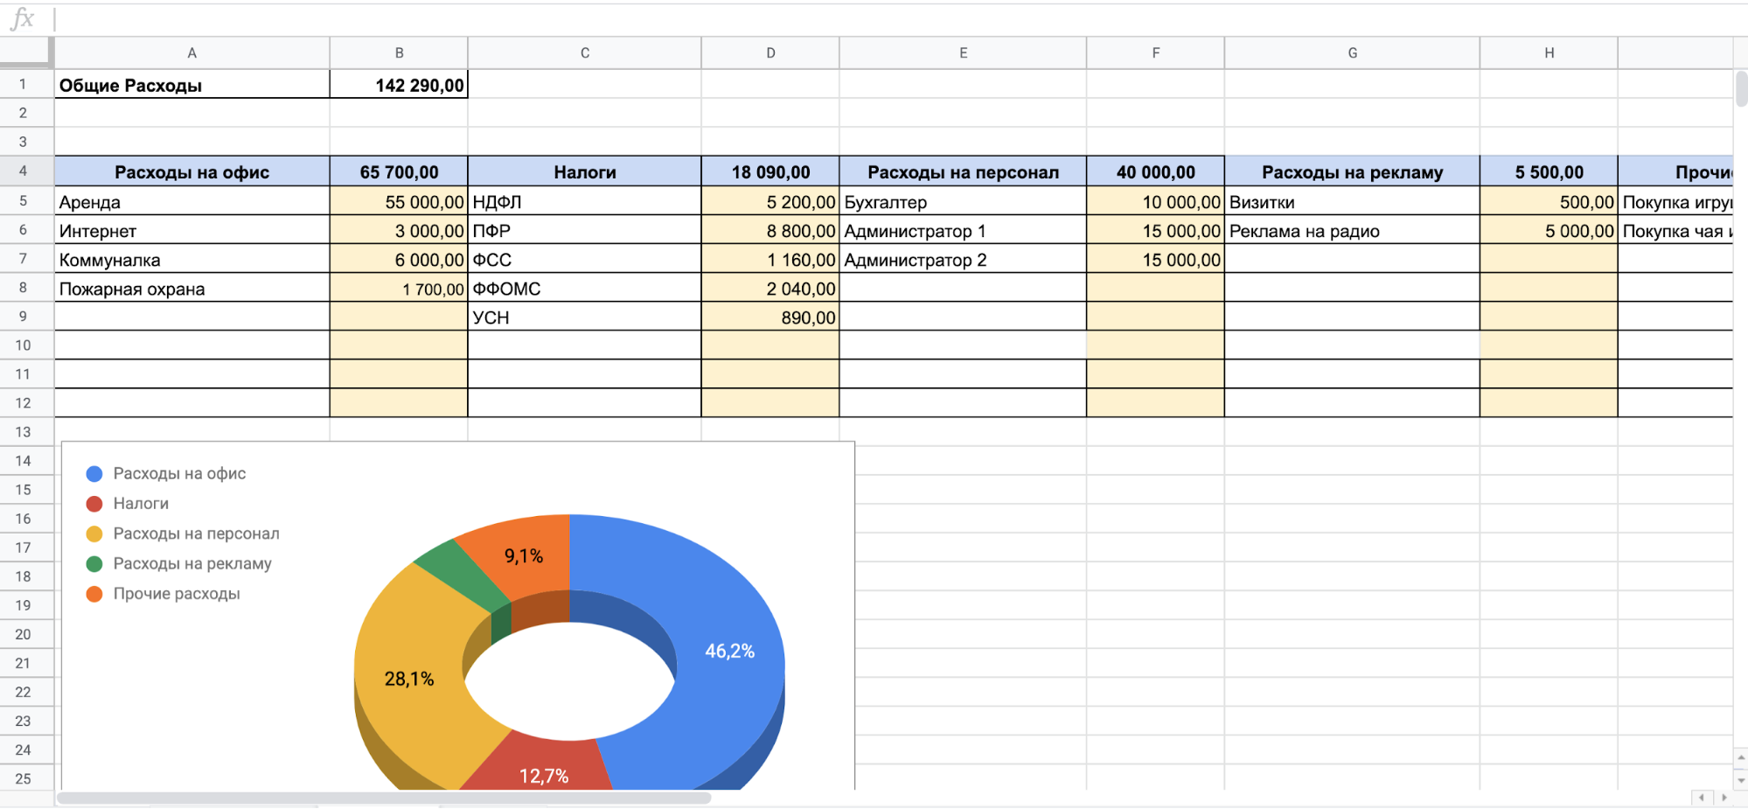This screenshot has height=809, width=1748.
Task: Select cell 'ФФОМС'
Action: click(x=584, y=288)
